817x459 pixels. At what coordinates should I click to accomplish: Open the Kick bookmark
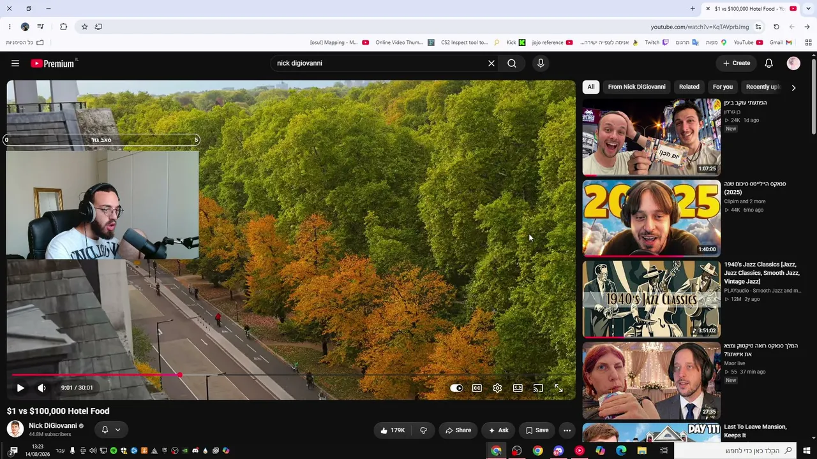point(516,43)
